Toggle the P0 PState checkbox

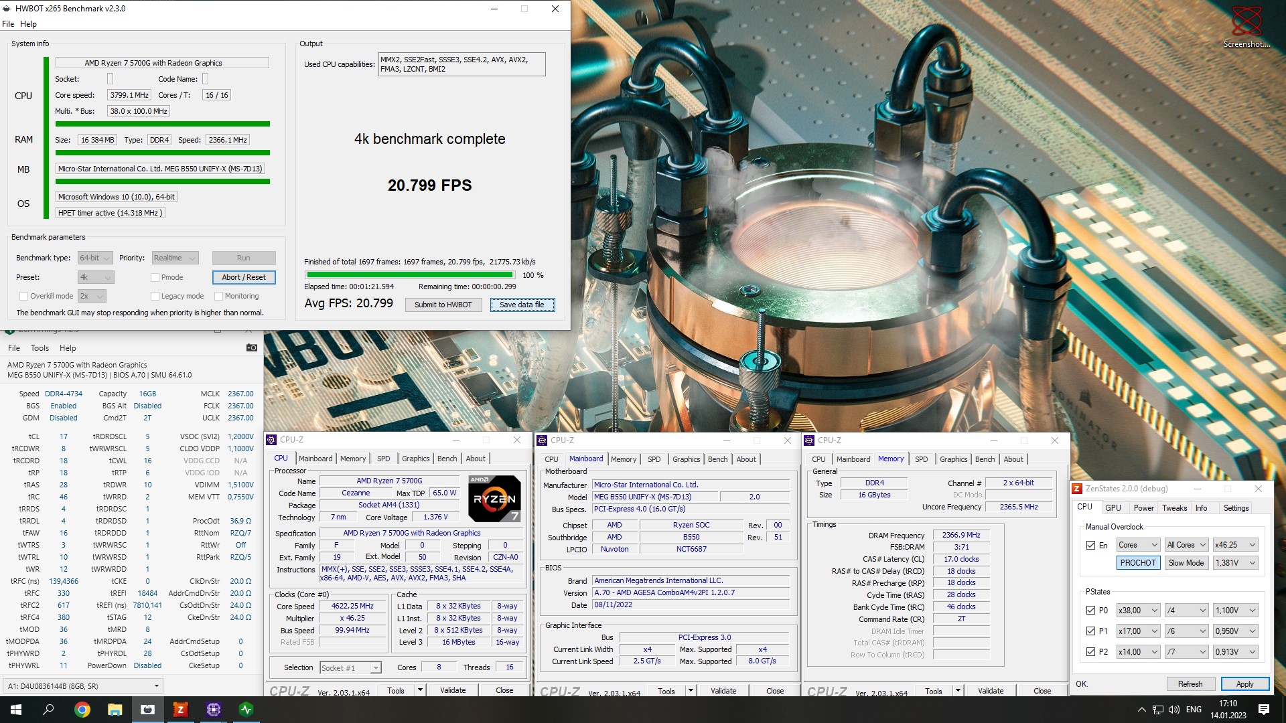click(x=1090, y=611)
